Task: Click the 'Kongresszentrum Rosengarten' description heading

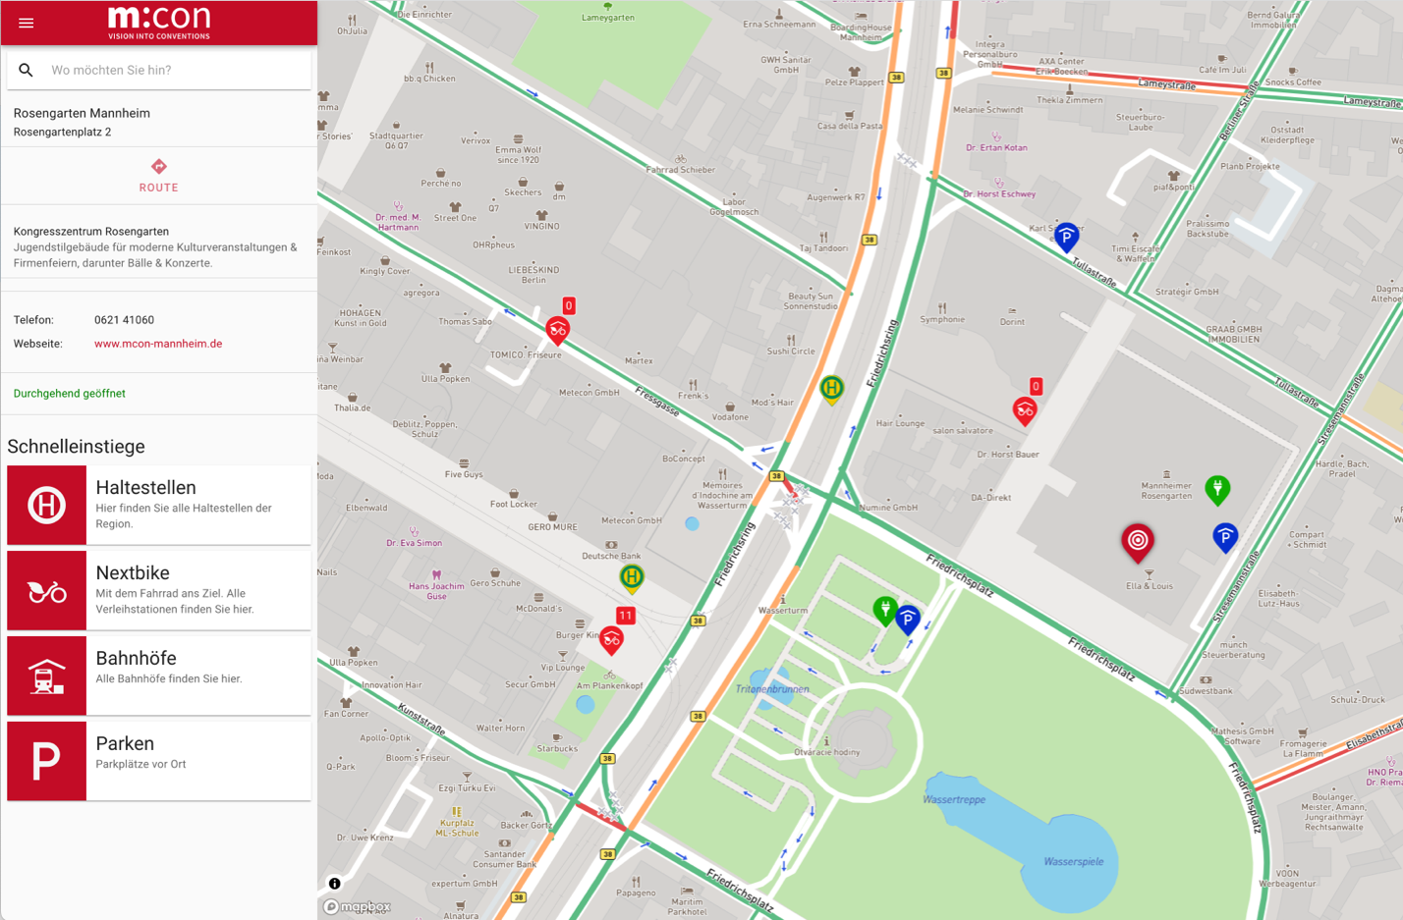Action: pos(91,232)
